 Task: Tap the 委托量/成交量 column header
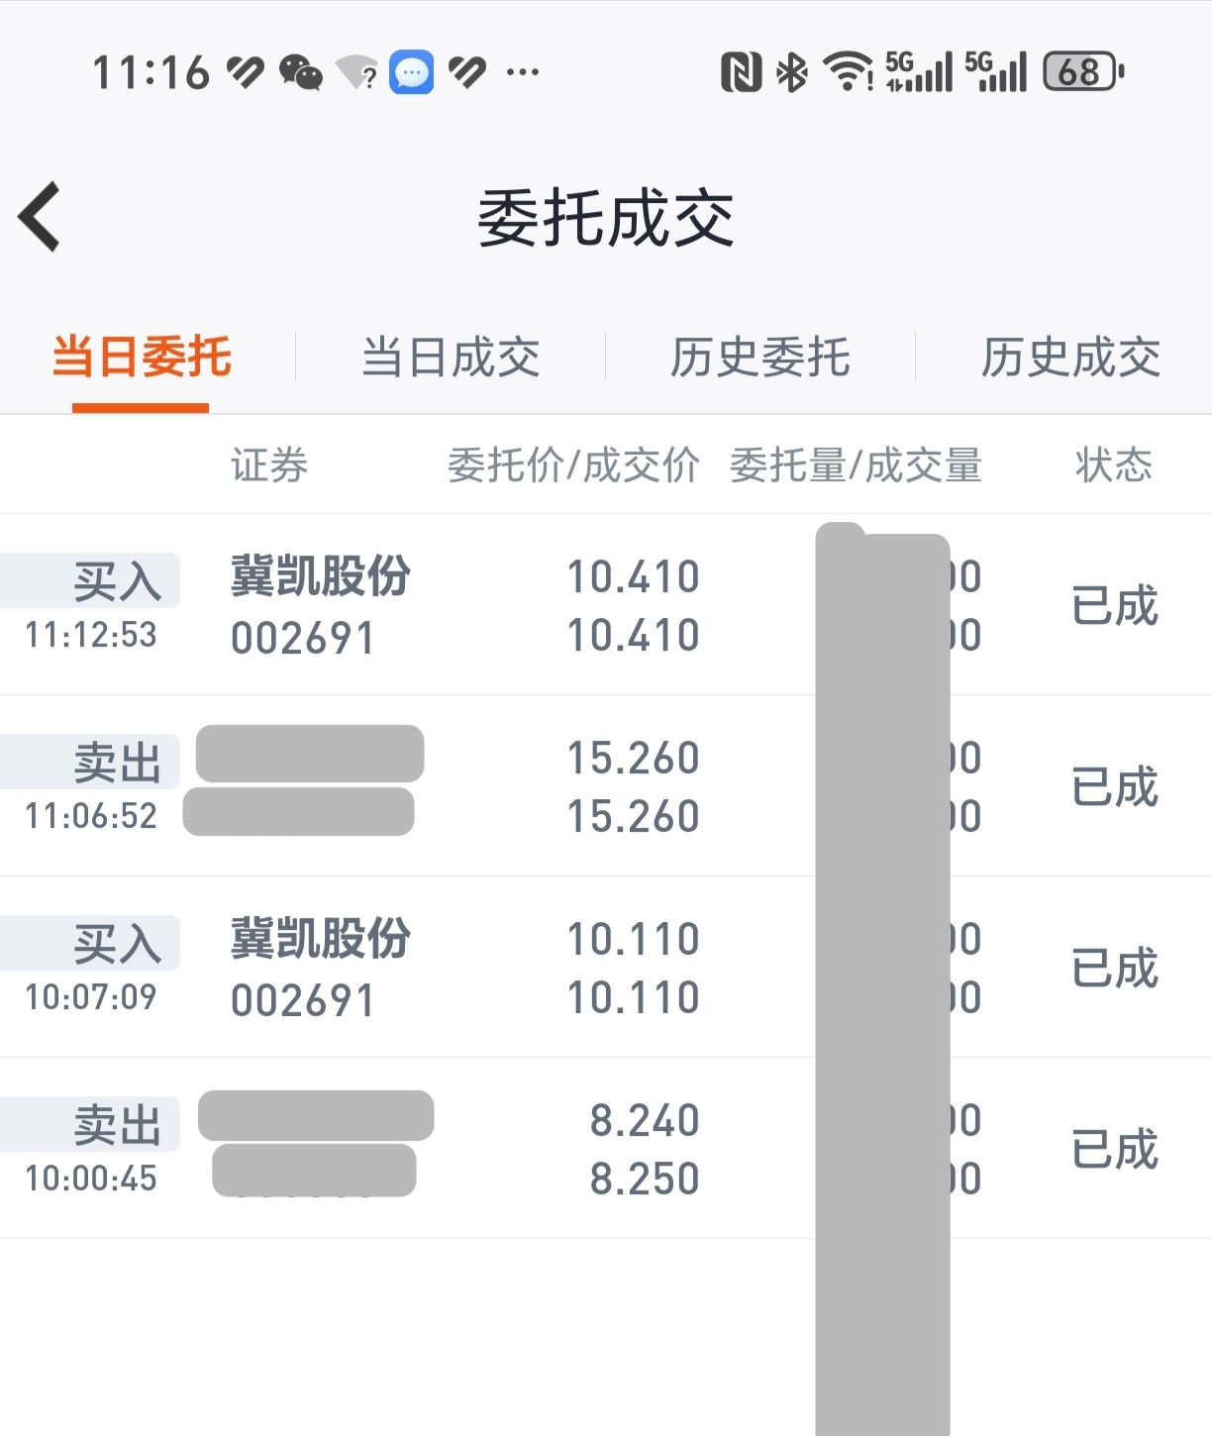tap(856, 465)
